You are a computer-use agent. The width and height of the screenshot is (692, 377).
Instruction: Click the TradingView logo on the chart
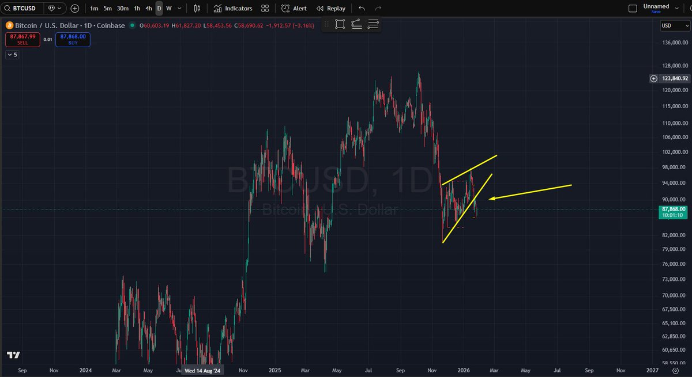[x=13, y=355]
